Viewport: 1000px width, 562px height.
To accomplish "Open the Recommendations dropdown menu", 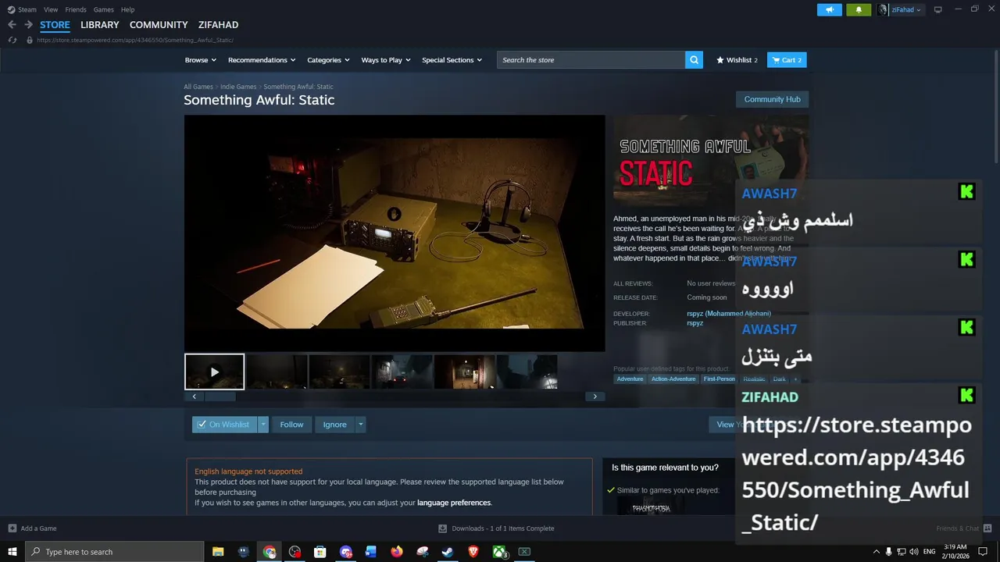I will (x=262, y=60).
